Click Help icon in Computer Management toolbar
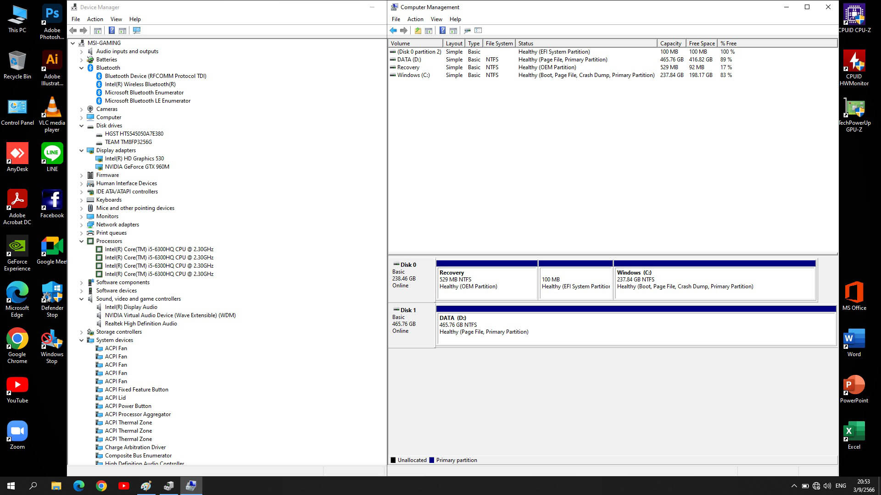The height and width of the screenshot is (495, 881). [442, 31]
